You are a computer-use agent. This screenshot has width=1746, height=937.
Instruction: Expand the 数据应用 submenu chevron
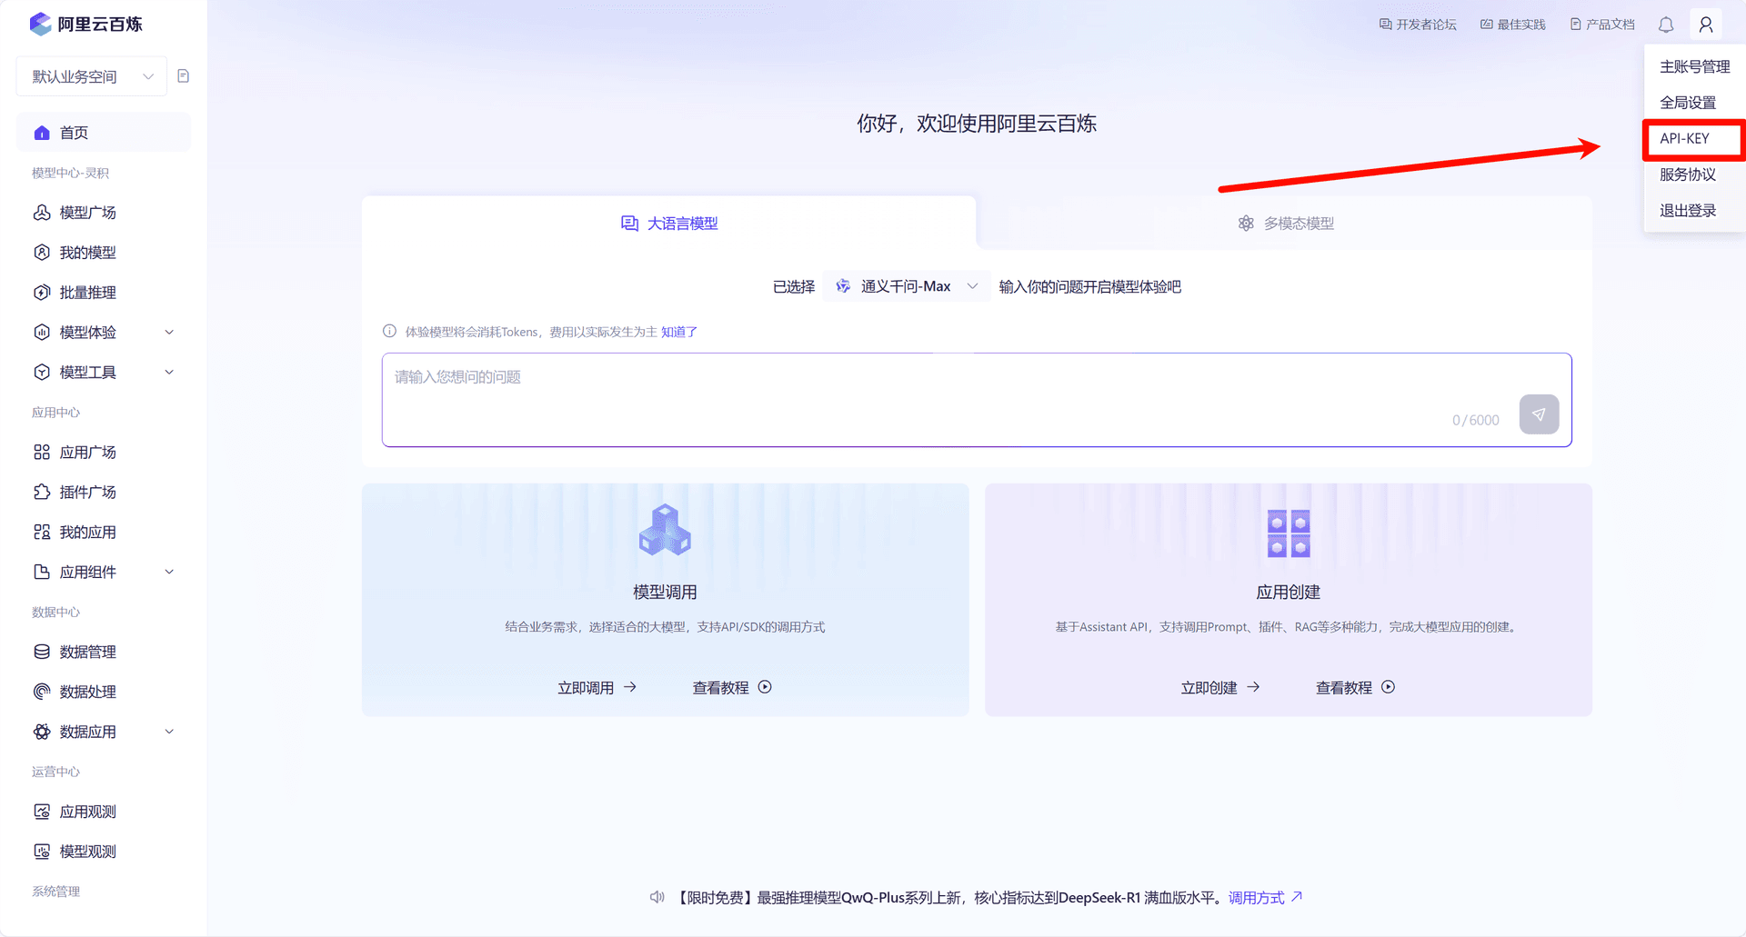(x=169, y=733)
